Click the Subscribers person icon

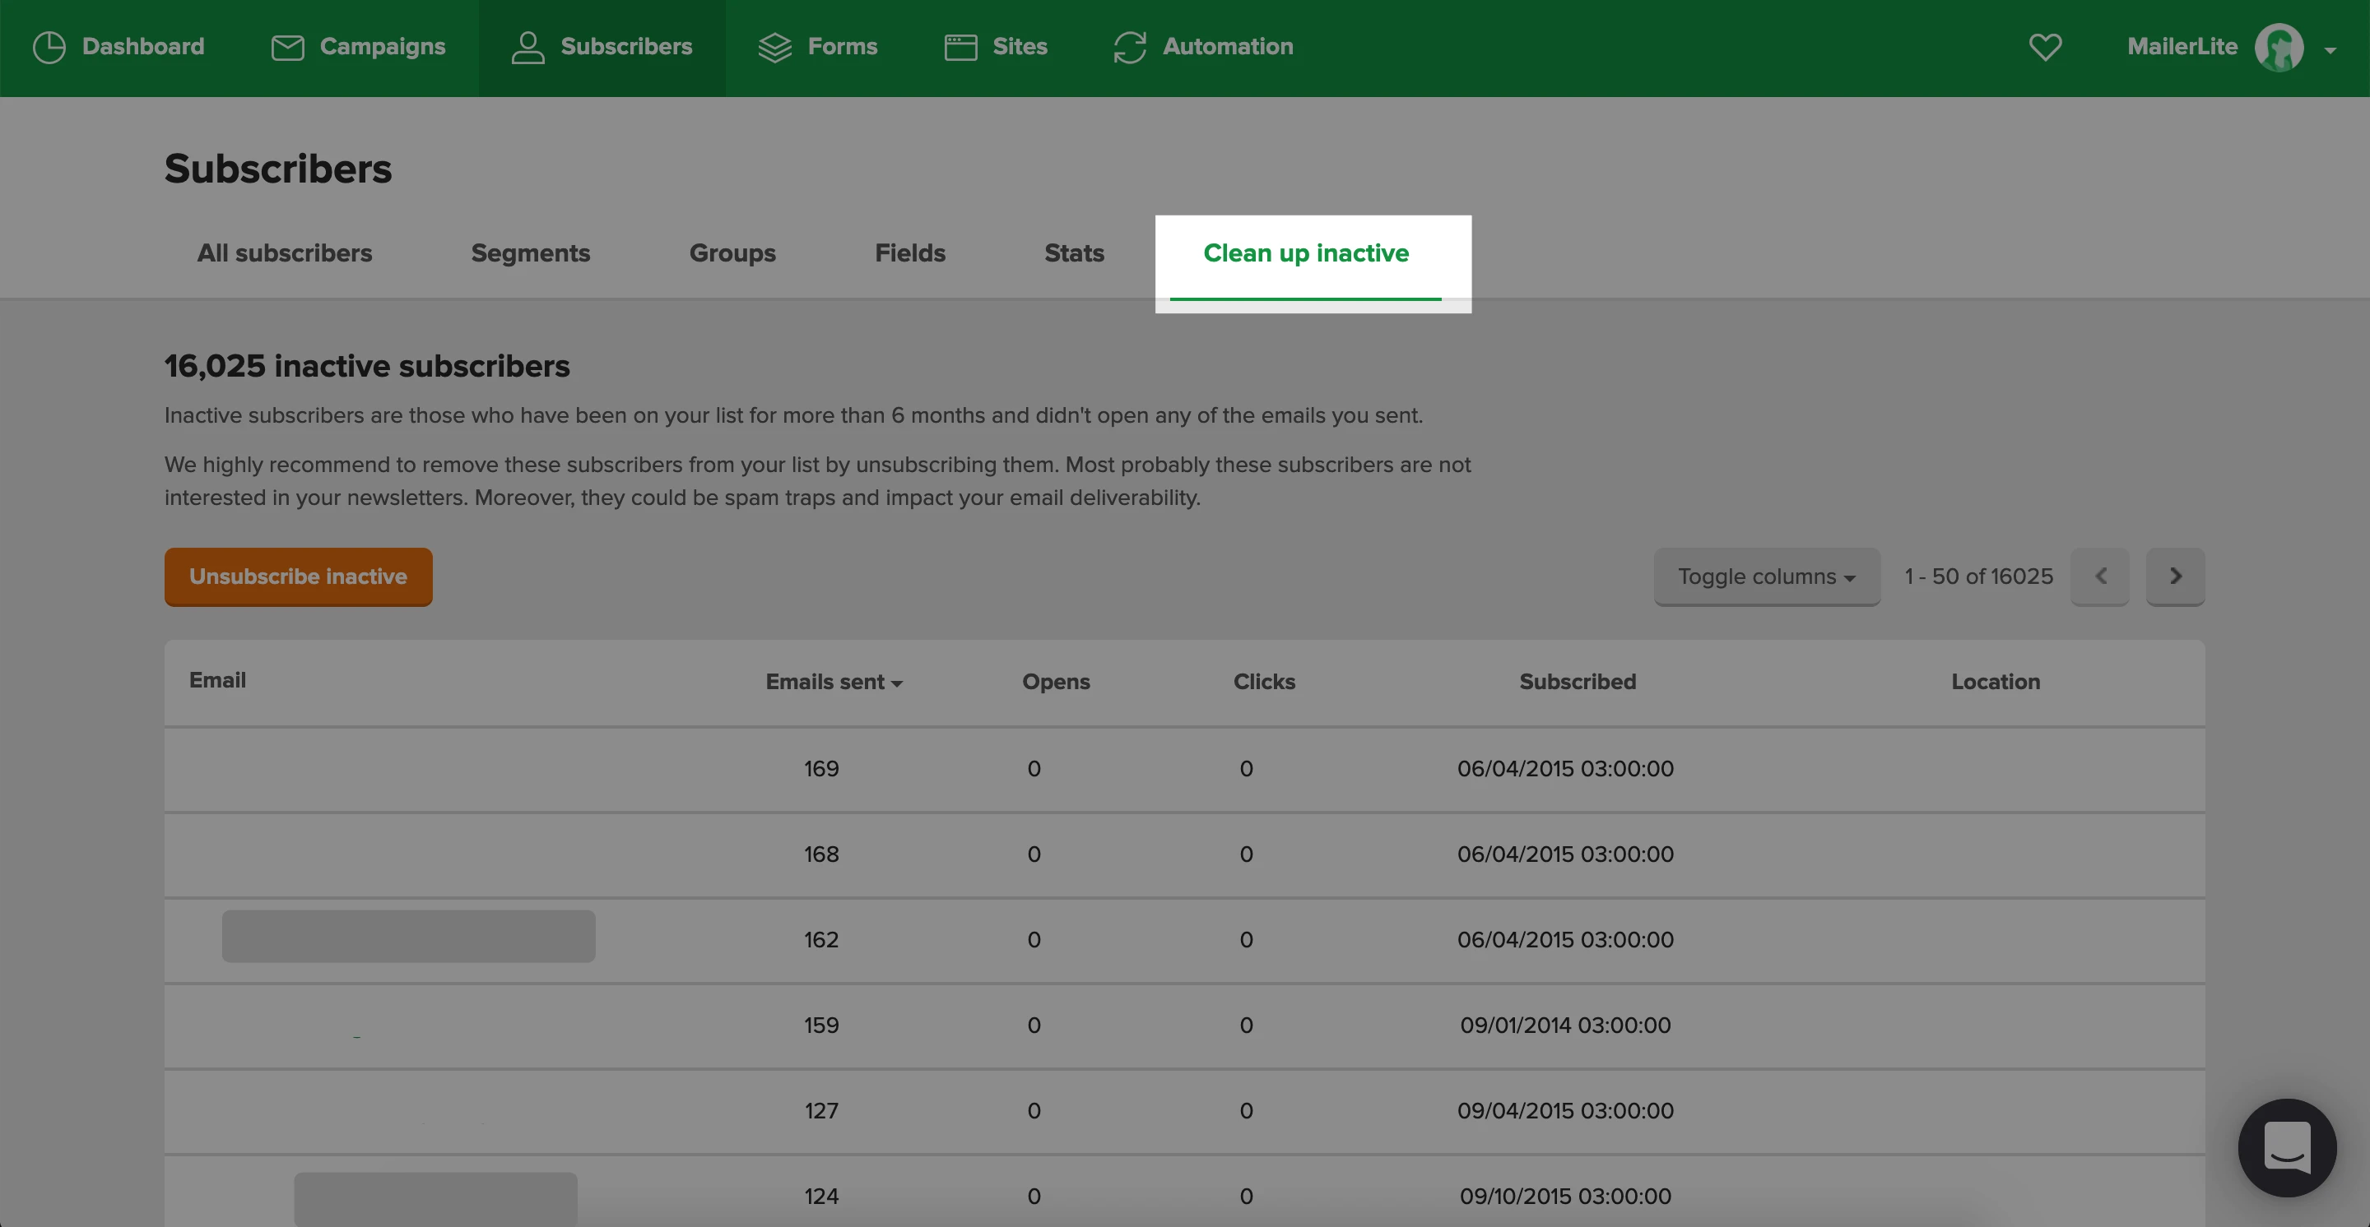pyautogui.click(x=527, y=47)
